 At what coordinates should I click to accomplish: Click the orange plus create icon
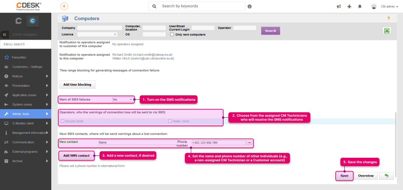point(64,6)
